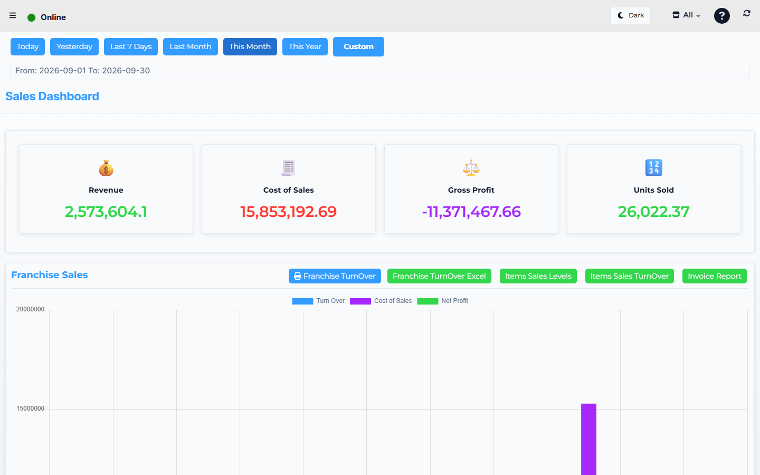This screenshot has height=475, width=760.
Task: Toggle the Turn Over legend swatch
Action: coord(302,301)
